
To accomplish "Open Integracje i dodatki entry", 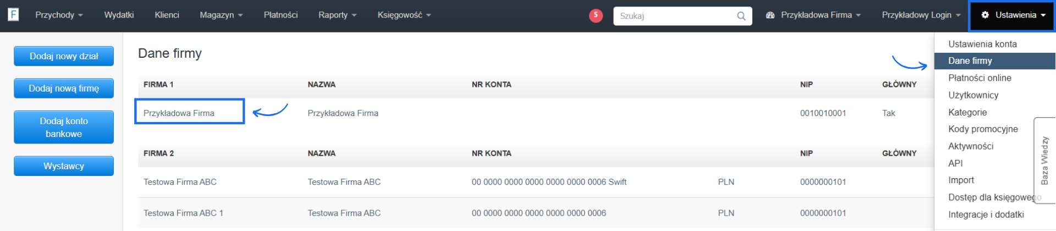I will click(x=986, y=215).
